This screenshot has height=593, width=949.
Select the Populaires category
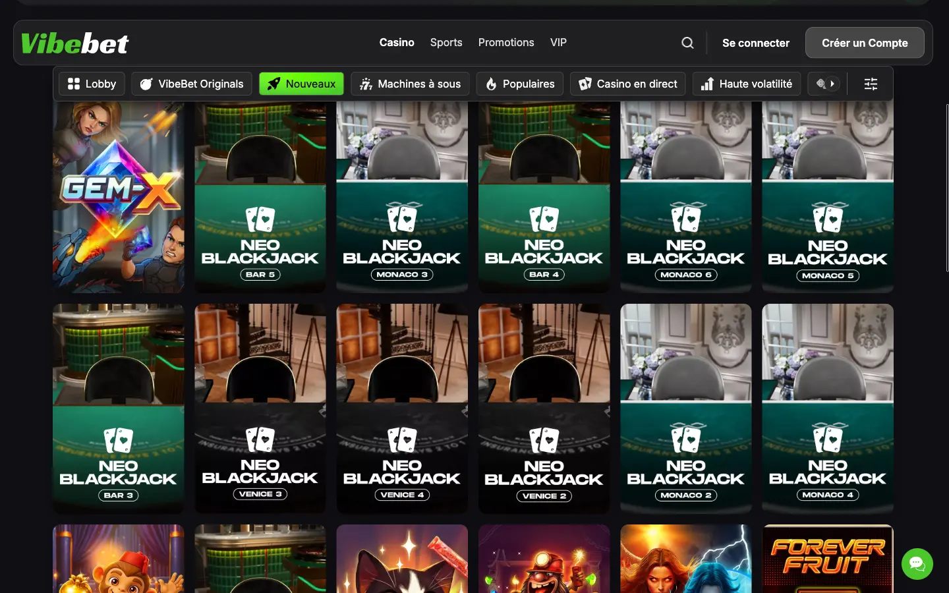(x=520, y=84)
